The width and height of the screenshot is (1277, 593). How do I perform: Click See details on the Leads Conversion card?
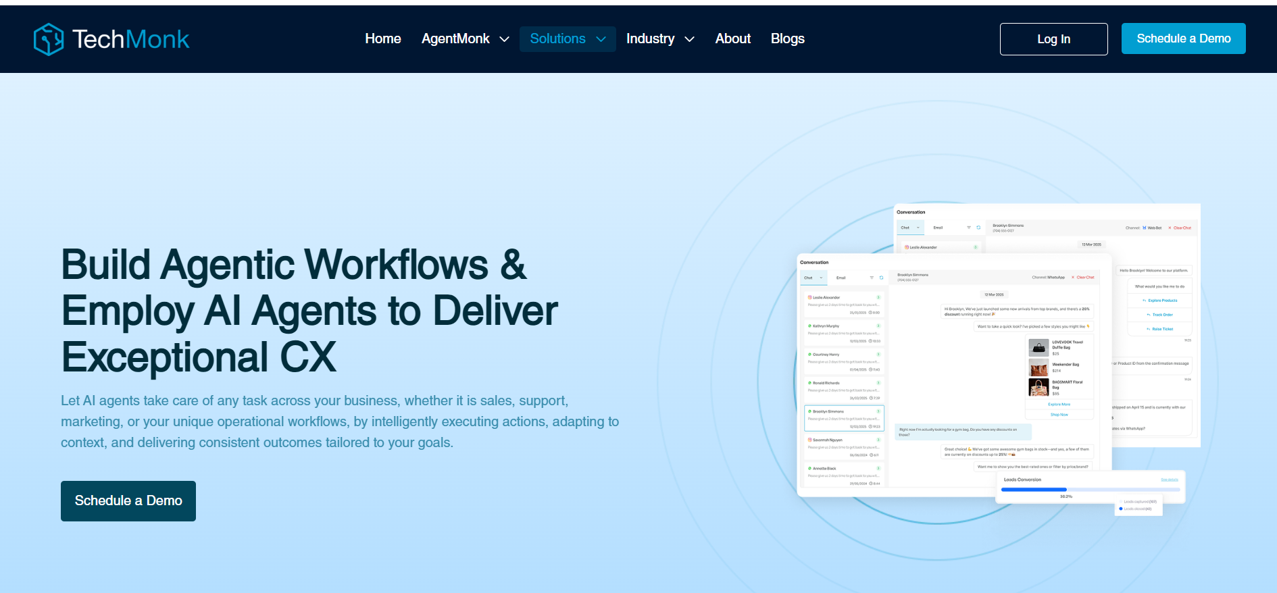1169,480
